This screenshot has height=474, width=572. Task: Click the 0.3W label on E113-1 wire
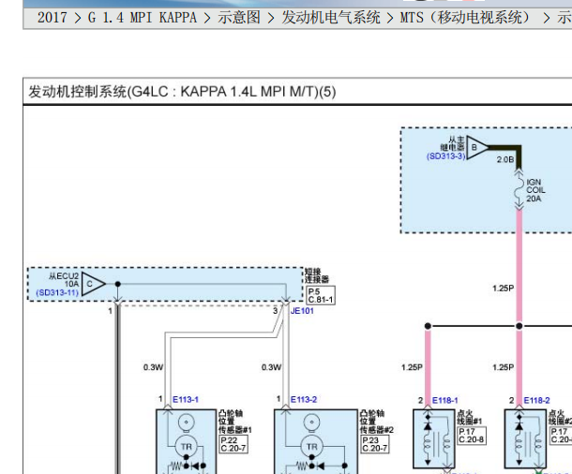(153, 367)
